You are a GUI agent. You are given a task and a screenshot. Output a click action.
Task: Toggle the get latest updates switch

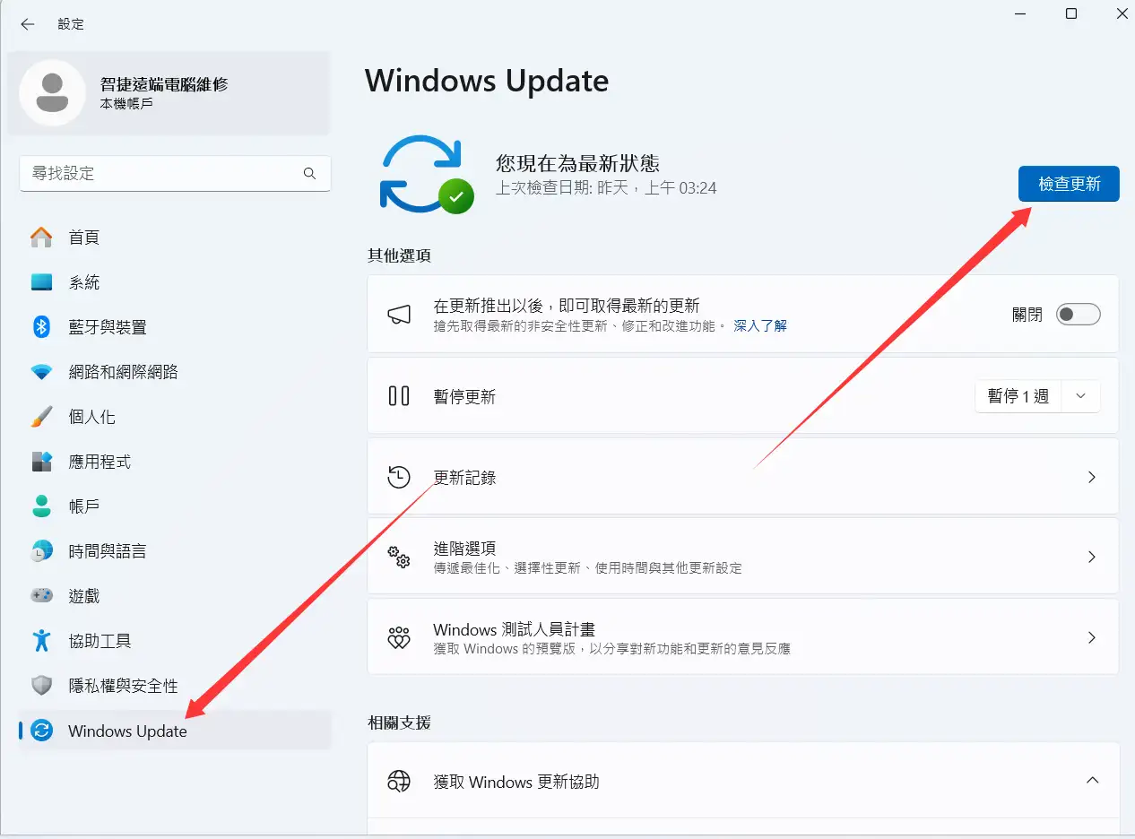click(1078, 315)
